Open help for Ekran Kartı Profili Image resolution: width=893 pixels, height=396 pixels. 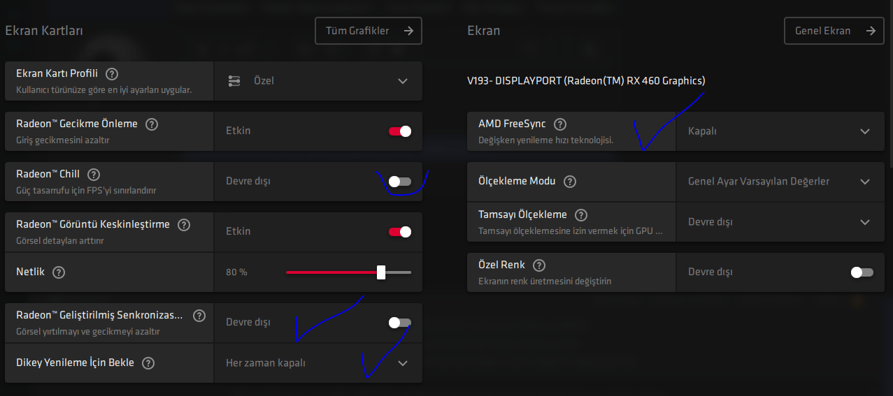coord(112,73)
